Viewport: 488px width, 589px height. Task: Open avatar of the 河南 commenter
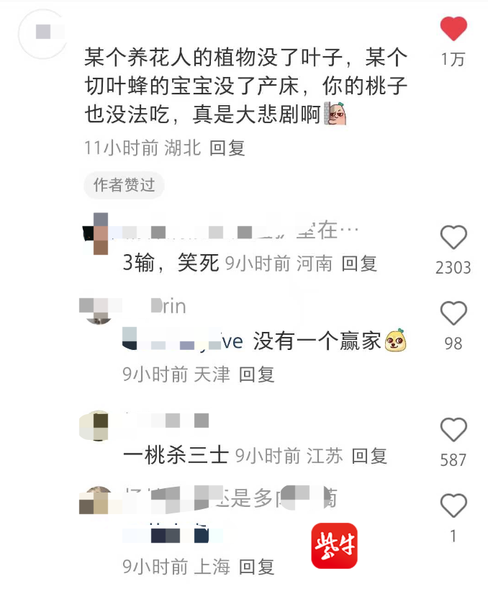pos(96,234)
